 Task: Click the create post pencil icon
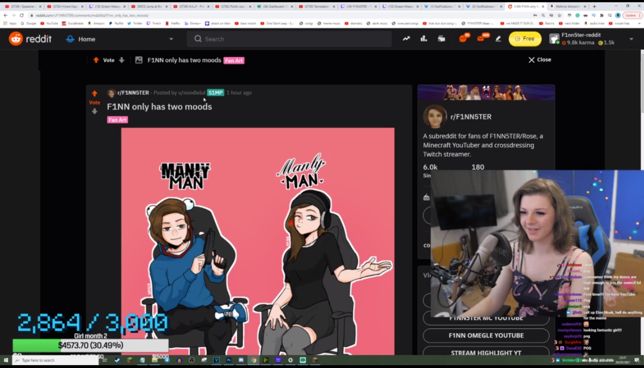pos(498,38)
